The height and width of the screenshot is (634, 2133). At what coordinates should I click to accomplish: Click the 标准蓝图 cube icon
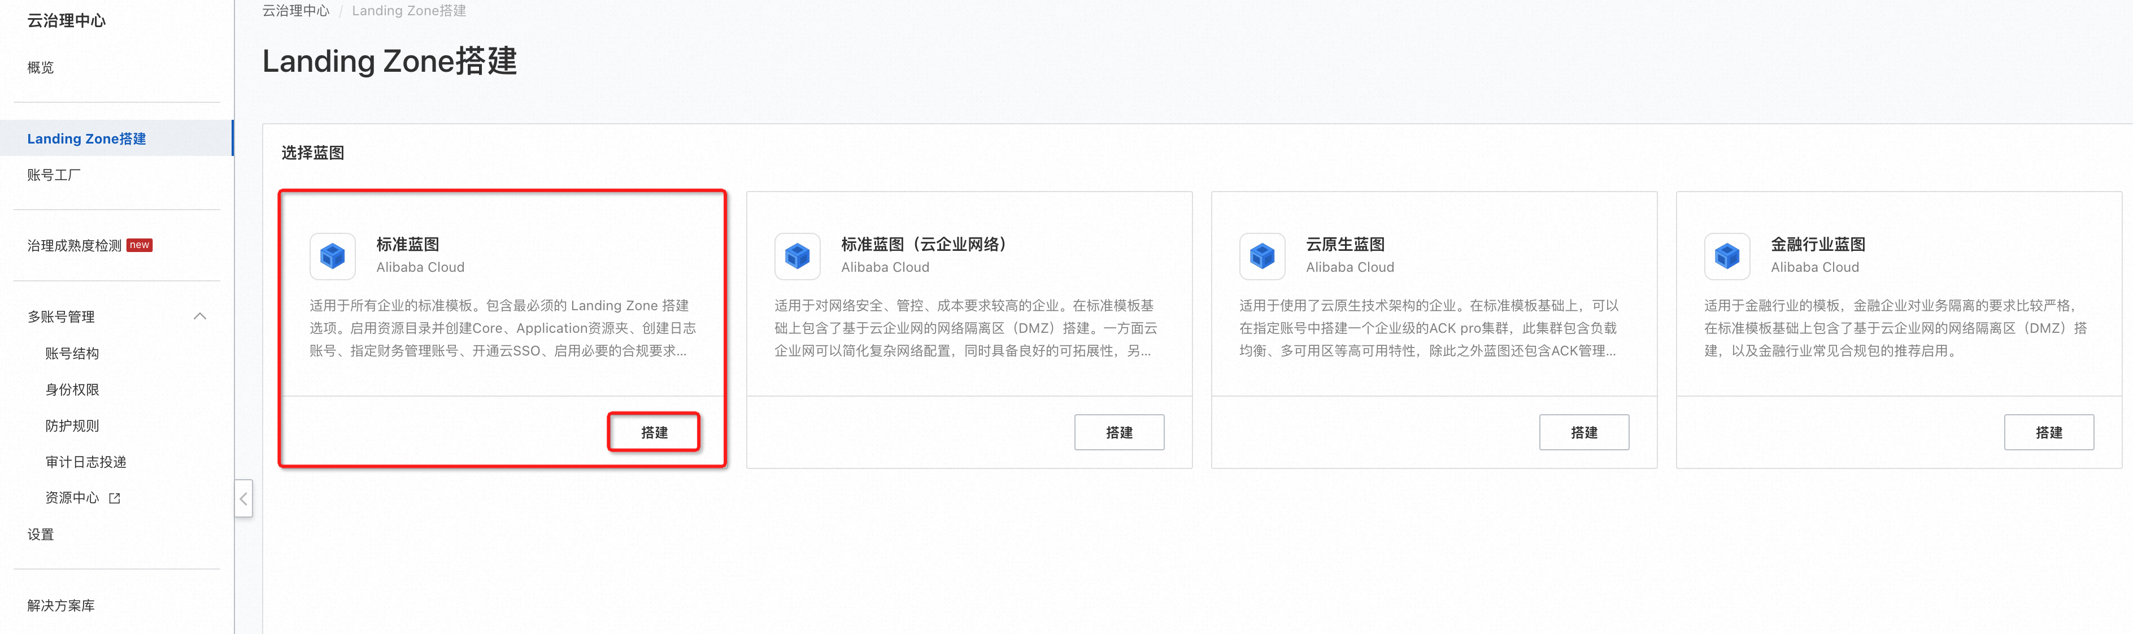pyautogui.click(x=332, y=255)
